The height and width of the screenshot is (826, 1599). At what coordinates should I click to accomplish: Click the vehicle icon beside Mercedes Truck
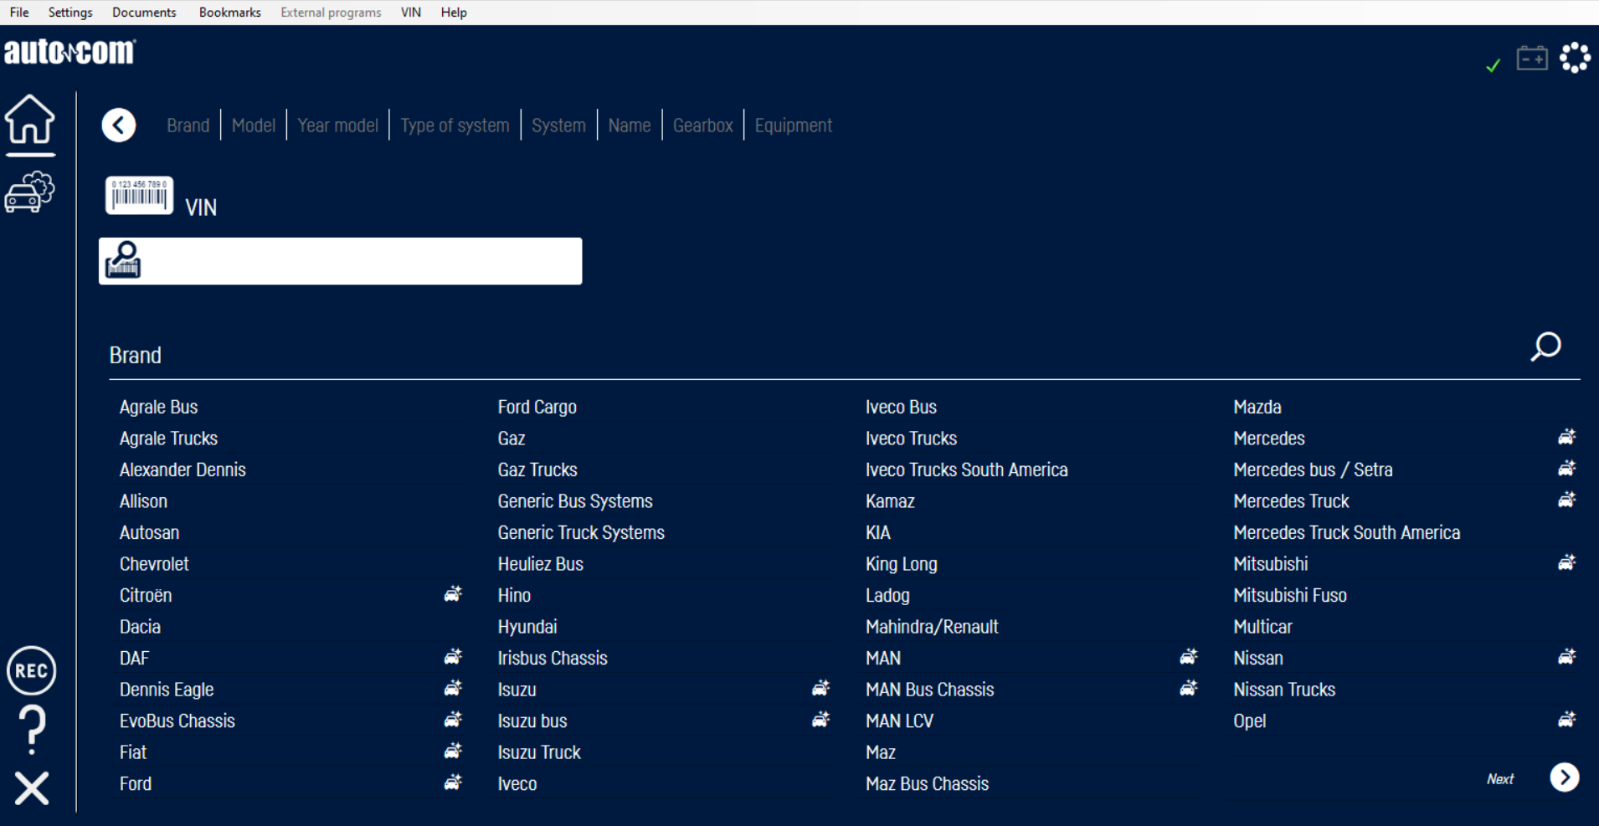(x=1567, y=500)
